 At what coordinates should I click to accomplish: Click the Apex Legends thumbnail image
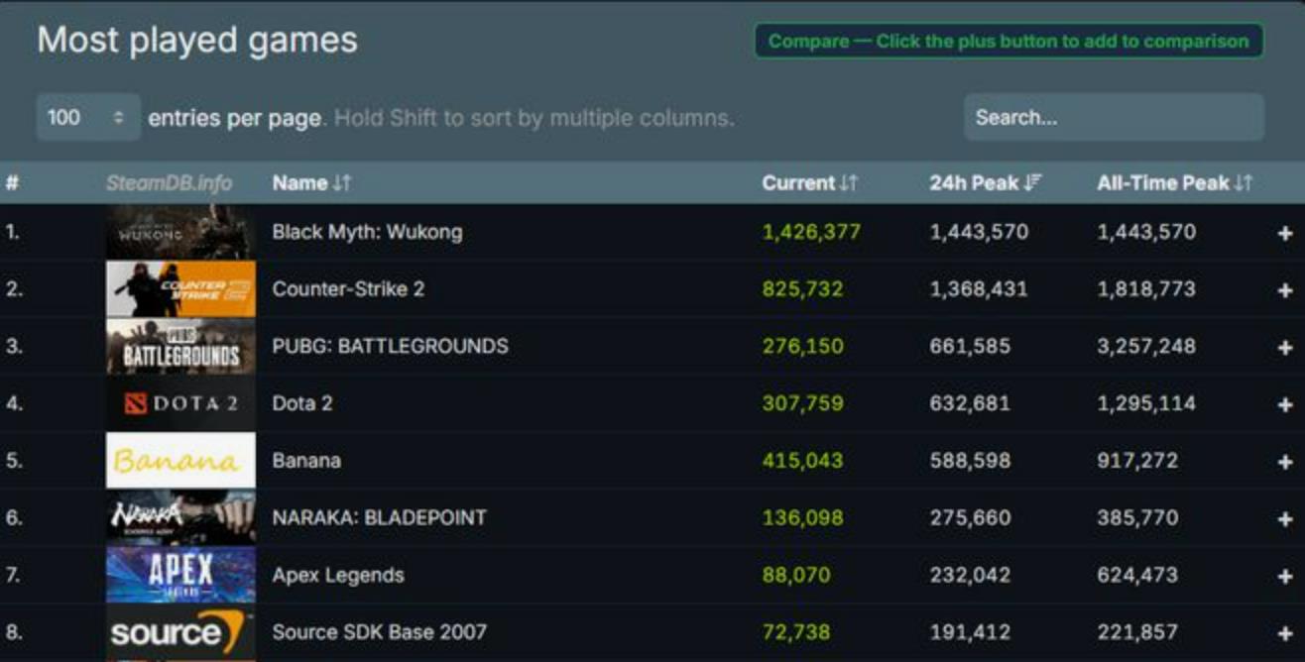coord(180,575)
